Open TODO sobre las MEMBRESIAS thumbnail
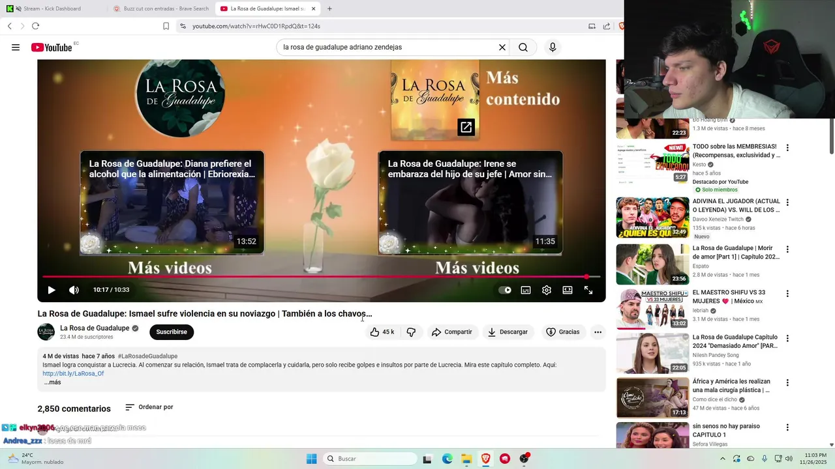This screenshot has width=835, height=469. [x=652, y=162]
